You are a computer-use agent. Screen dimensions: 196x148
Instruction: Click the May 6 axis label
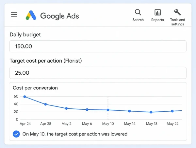click(x=87, y=124)
